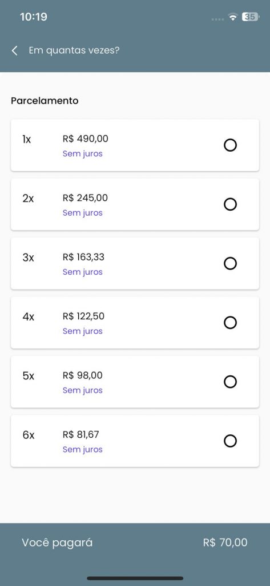Select the 2x installment radio button

coord(230,204)
